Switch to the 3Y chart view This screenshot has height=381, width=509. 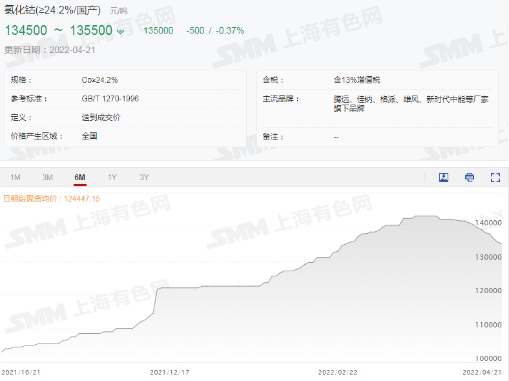(144, 178)
